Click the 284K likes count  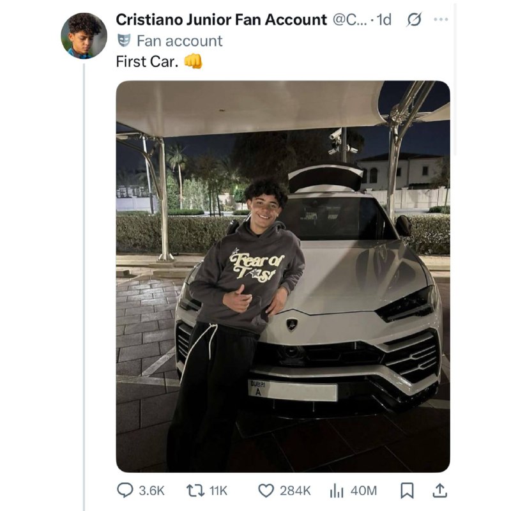(295, 491)
